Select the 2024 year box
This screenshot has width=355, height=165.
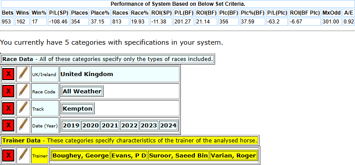tap(168, 126)
